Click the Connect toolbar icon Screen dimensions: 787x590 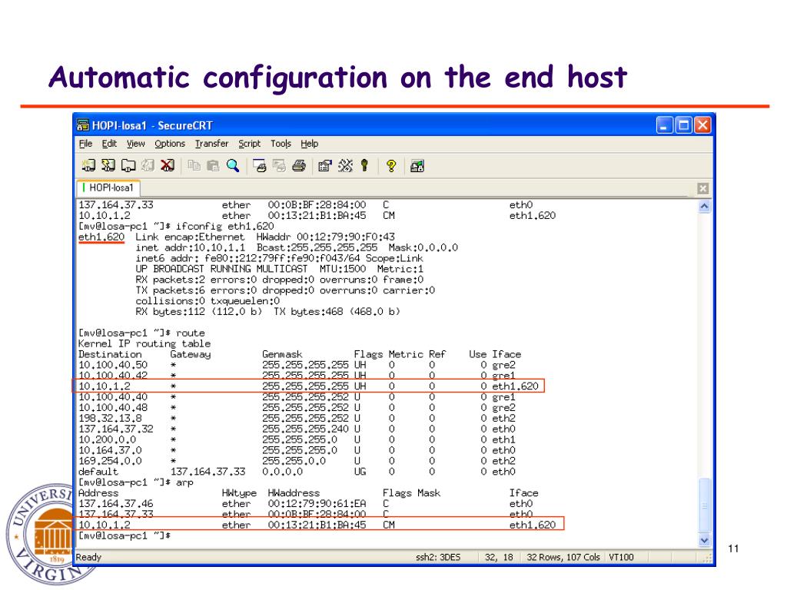pos(88,164)
